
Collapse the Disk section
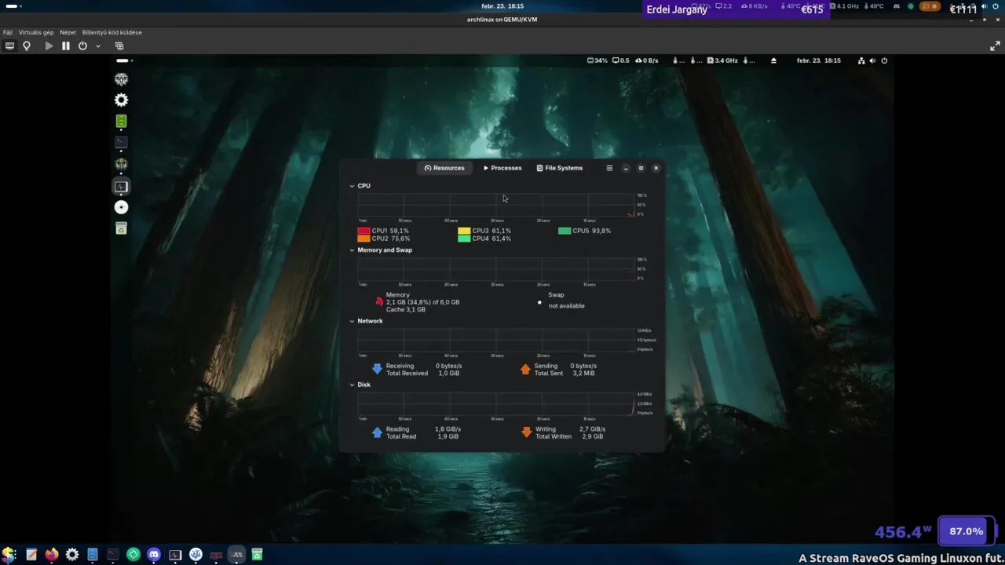tap(352, 385)
